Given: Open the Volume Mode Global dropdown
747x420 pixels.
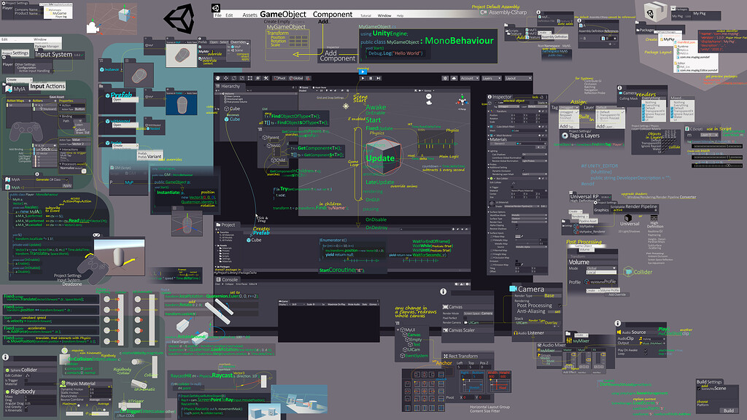Looking at the screenshot, I should click(601, 268).
